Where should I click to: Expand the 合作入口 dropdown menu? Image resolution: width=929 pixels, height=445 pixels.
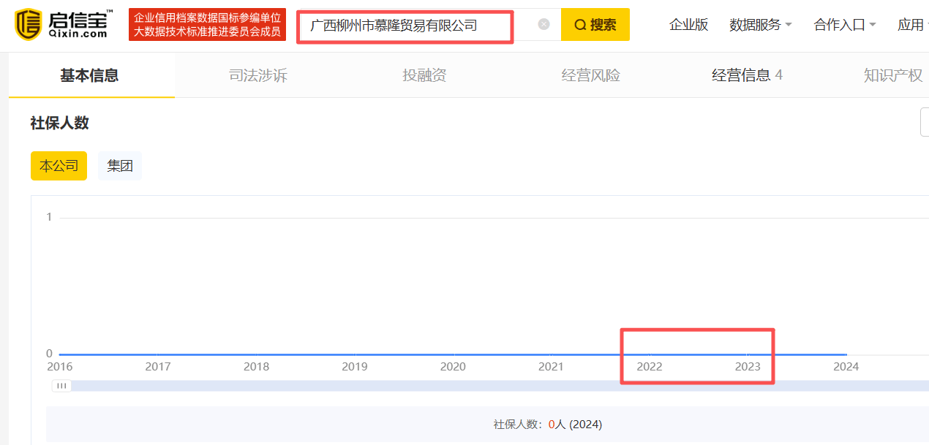[844, 25]
